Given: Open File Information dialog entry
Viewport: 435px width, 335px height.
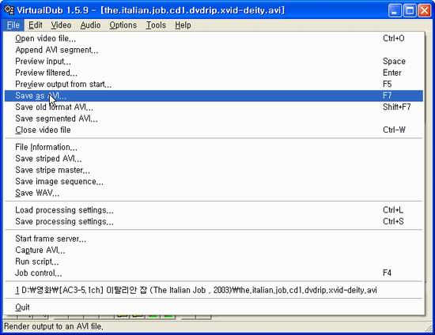Looking at the screenshot, I should point(214,147).
